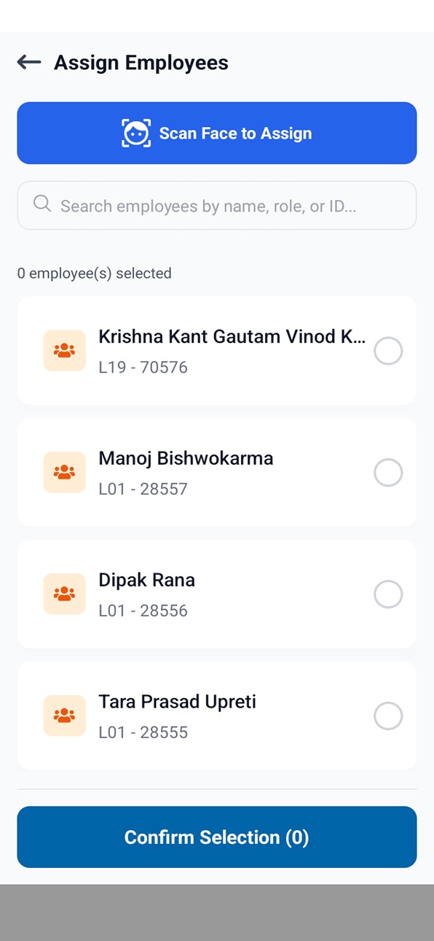The width and height of the screenshot is (434, 941).
Task: Select radio button for Krishna Kant Gautam
Action: point(388,351)
